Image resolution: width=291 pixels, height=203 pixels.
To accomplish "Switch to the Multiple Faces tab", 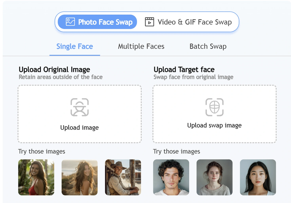I will pyautogui.click(x=141, y=47).
